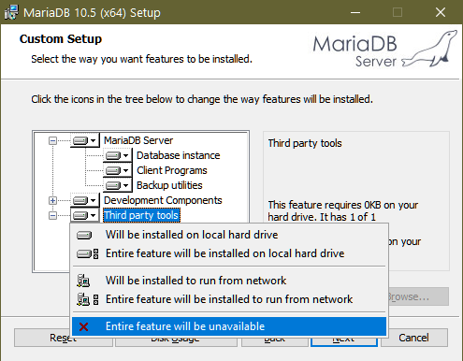
Task: Minimize the MariaDB Setup window
Action: point(355,12)
